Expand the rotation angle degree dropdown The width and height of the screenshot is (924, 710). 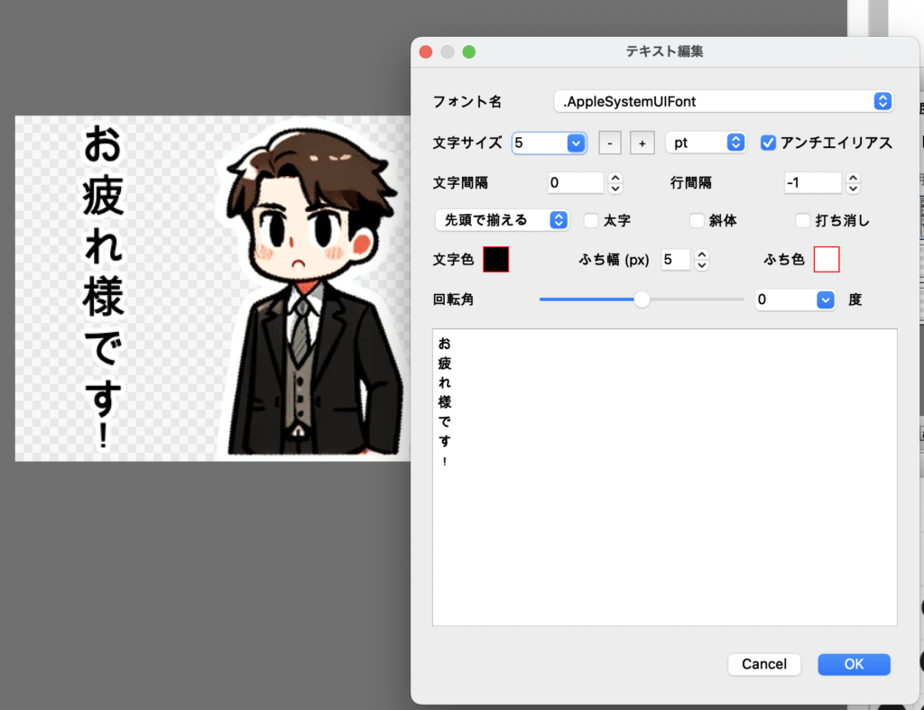pos(826,300)
